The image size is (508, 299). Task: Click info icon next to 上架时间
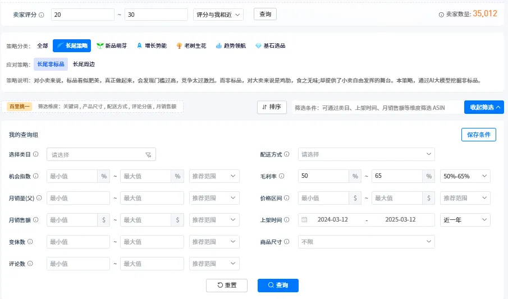(x=286, y=220)
